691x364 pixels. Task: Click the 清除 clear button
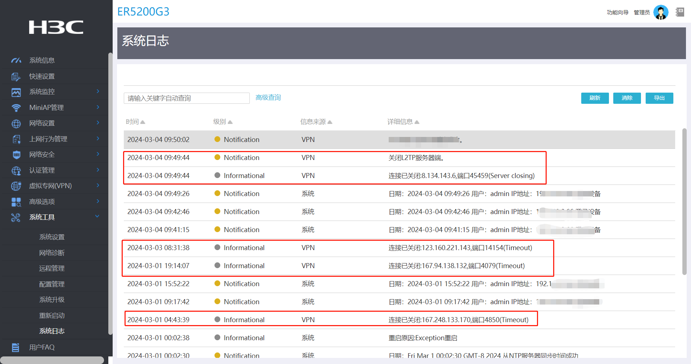pyautogui.click(x=627, y=98)
